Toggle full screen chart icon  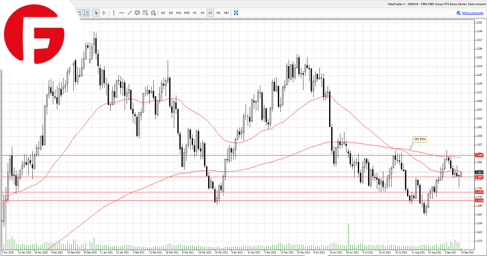click(x=236, y=13)
